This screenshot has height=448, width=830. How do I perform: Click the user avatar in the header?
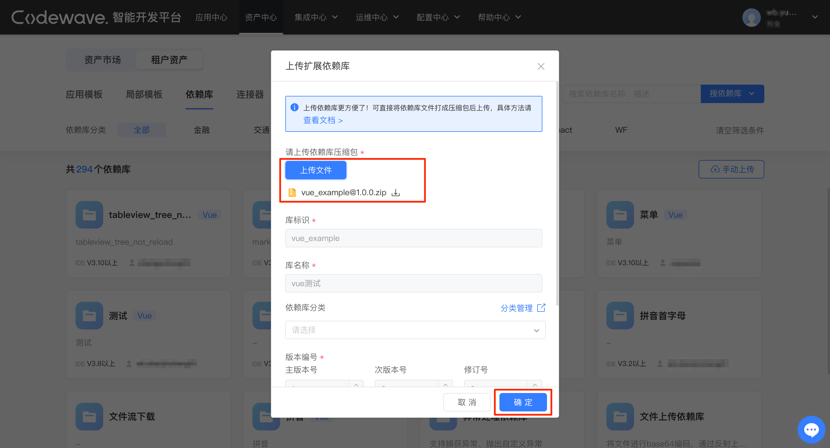751,17
